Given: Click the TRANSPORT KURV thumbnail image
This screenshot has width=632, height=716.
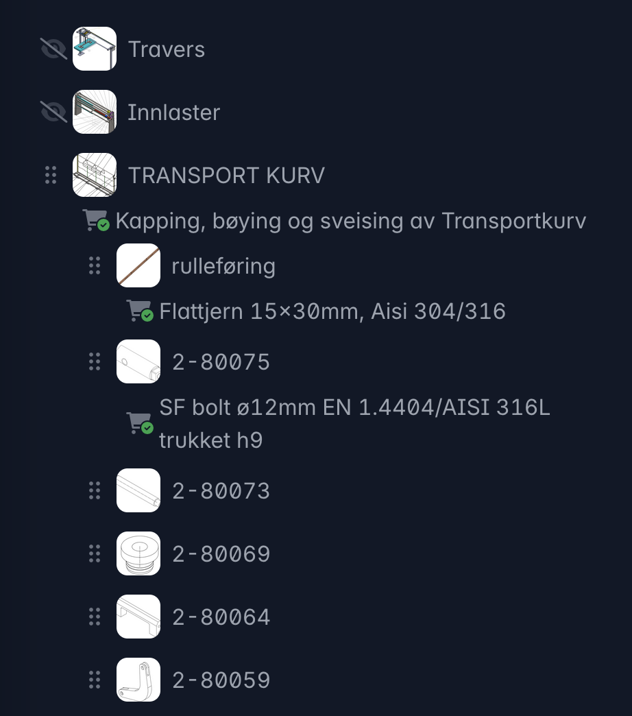Looking at the screenshot, I should (x=95, y=175).
